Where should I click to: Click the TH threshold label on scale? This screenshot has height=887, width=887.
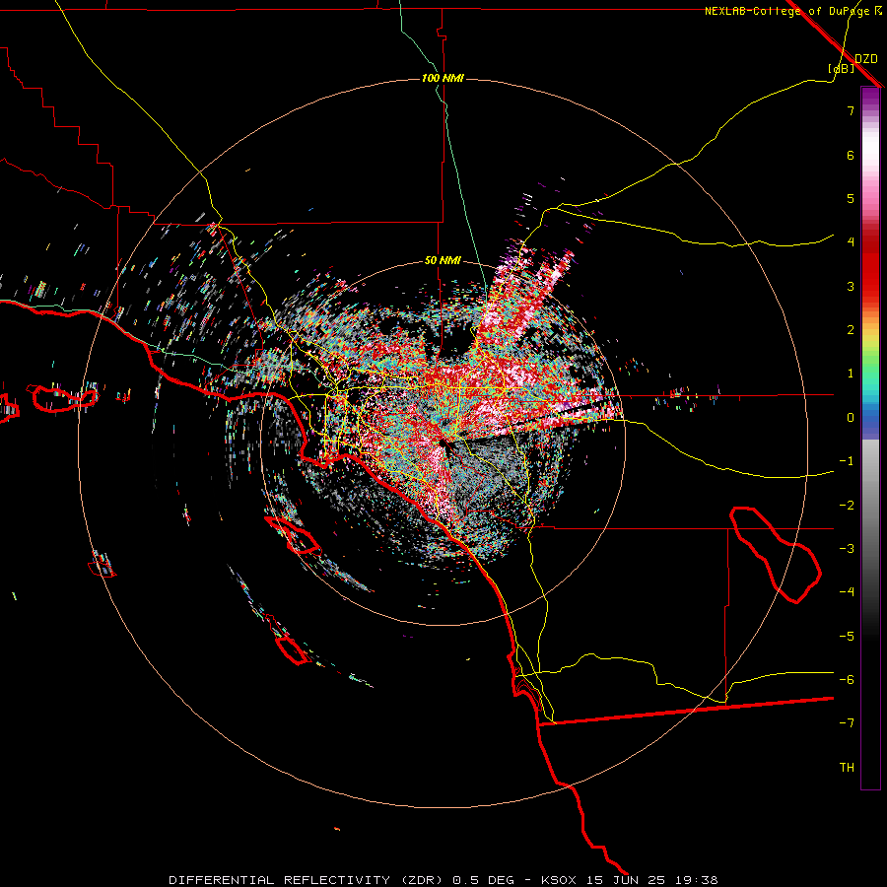point(847,768)
